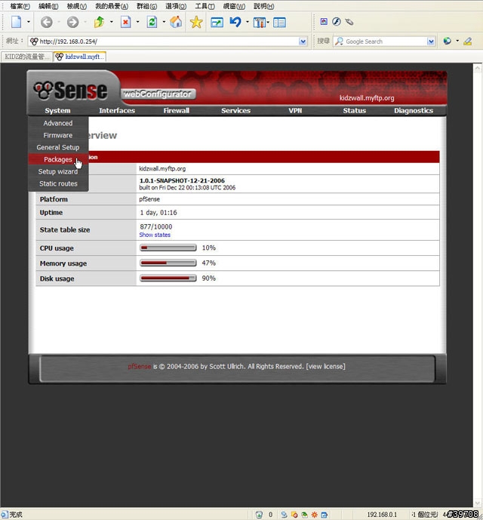
Task: Expand the dropdown next to the refresh icon
Action: point(164,22)
